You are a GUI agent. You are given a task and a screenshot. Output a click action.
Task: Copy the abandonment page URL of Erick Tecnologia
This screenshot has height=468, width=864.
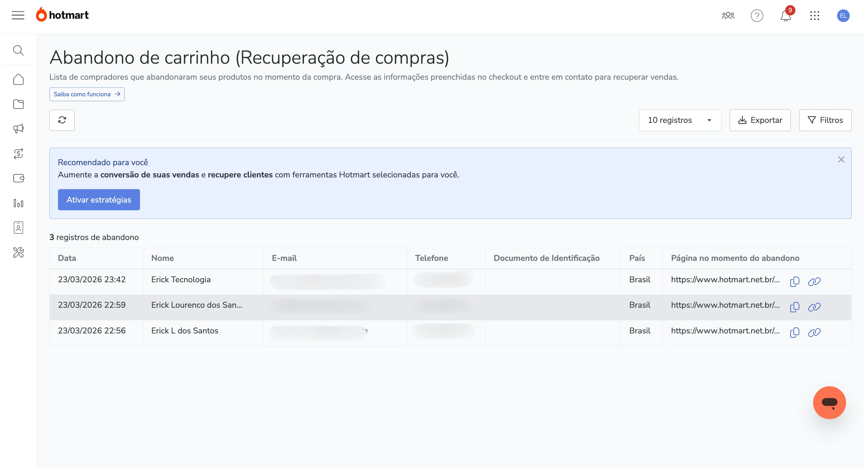point(795,282)
